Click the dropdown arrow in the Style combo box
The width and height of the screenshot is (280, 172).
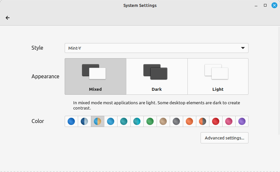pyautogui.click(x=243, y=48)
